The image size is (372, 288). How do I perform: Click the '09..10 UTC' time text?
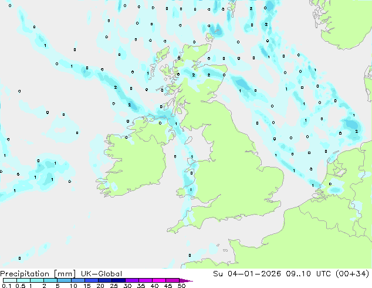tap(308, 274)
